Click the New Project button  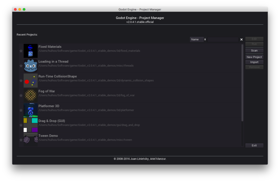(254, 57)
